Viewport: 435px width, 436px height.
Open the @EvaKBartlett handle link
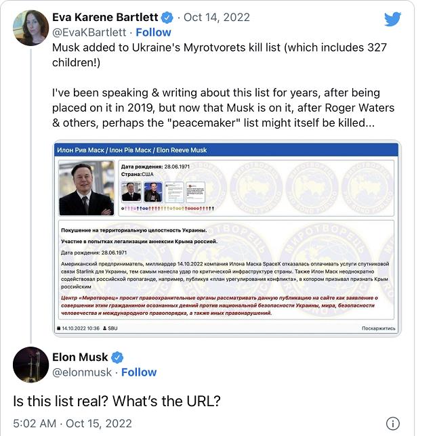coord(89,32)
